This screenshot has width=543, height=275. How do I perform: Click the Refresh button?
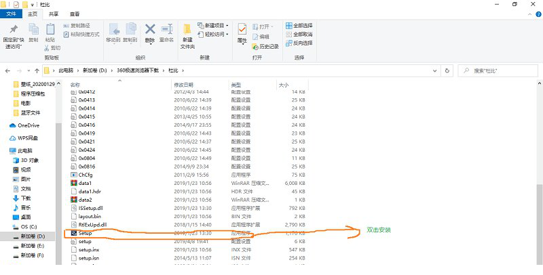(x=447, y=71)
